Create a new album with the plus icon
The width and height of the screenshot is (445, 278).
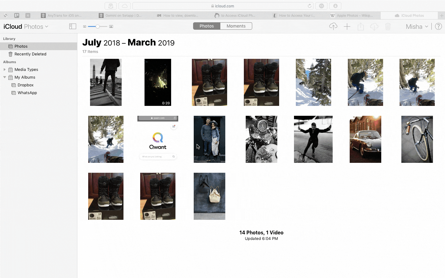tap(347, 26)
